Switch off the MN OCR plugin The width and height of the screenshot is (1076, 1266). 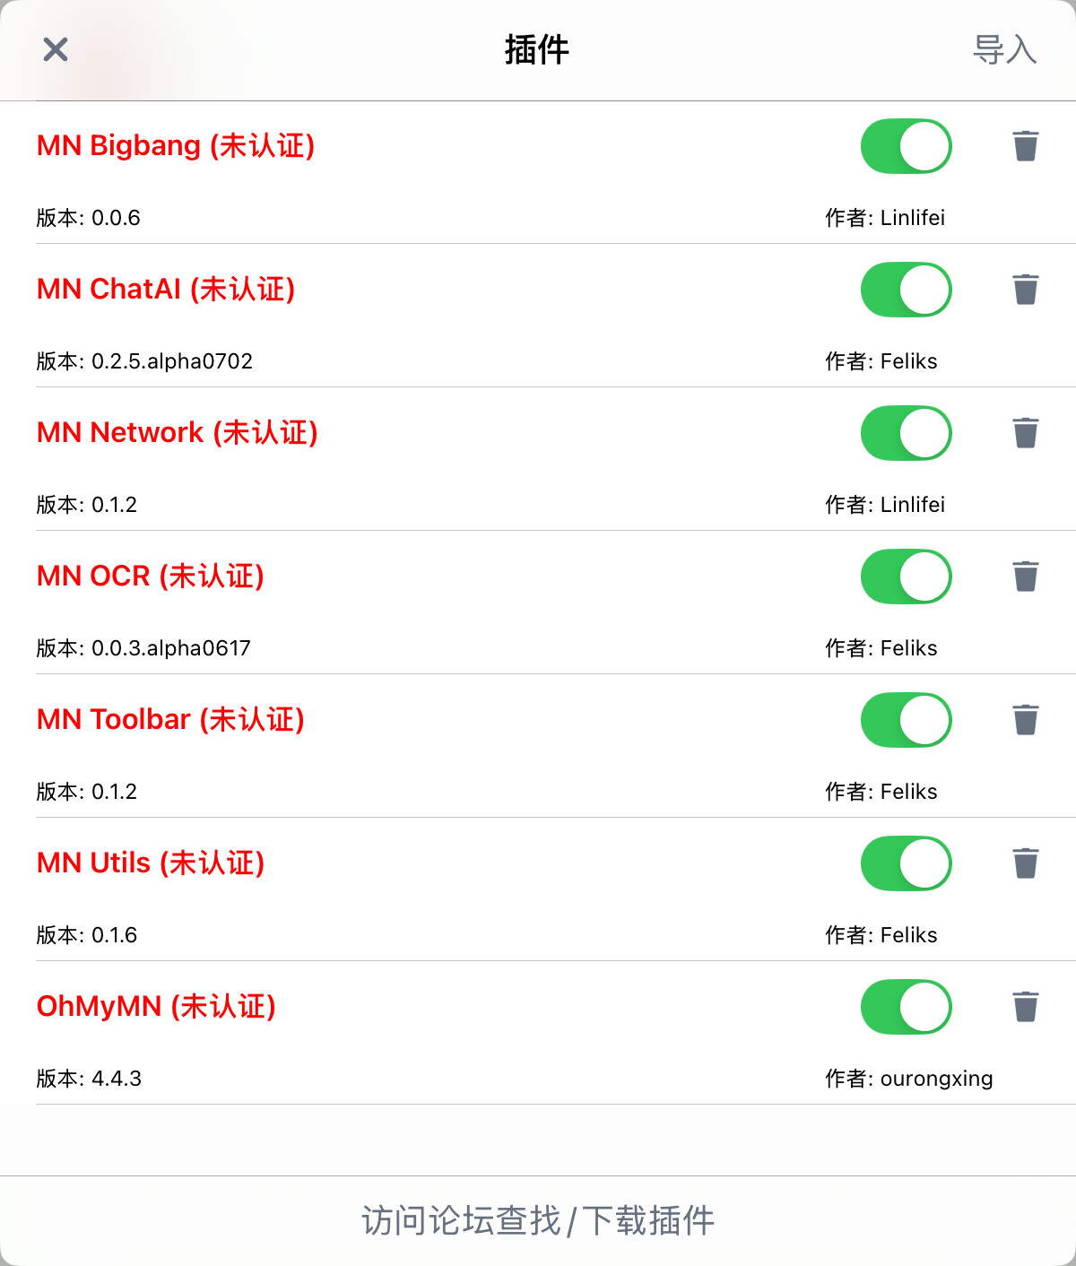(906, 577)
